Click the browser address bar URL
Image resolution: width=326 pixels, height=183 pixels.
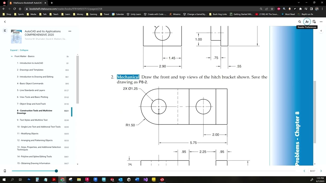66,9
